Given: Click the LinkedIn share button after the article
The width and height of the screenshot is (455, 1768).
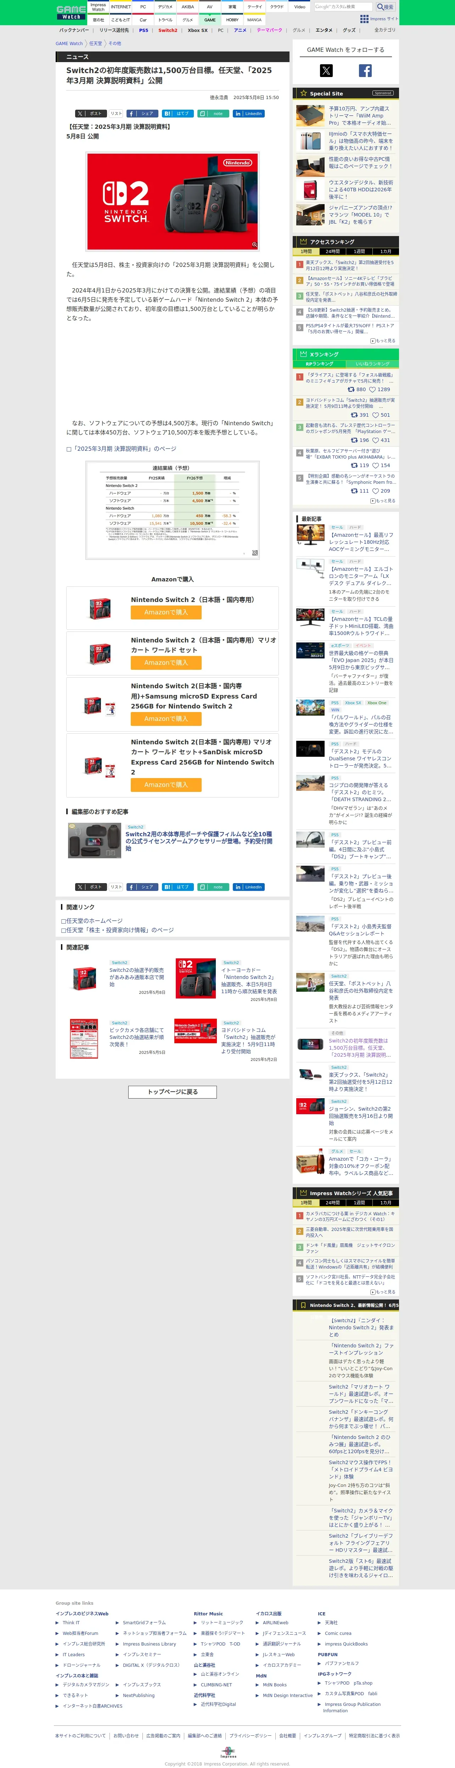Looking at the screenshot, I should (x=249, y=887).
